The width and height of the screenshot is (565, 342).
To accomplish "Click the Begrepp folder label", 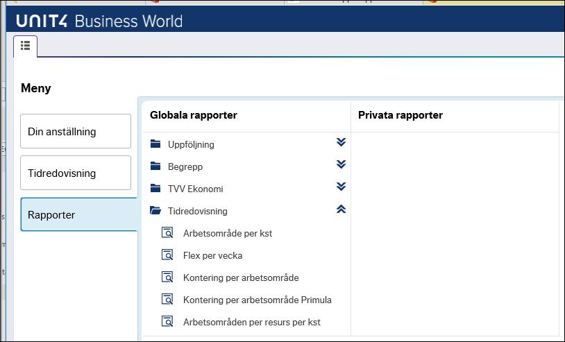I will pyautogui.click(x=185, y=166).
